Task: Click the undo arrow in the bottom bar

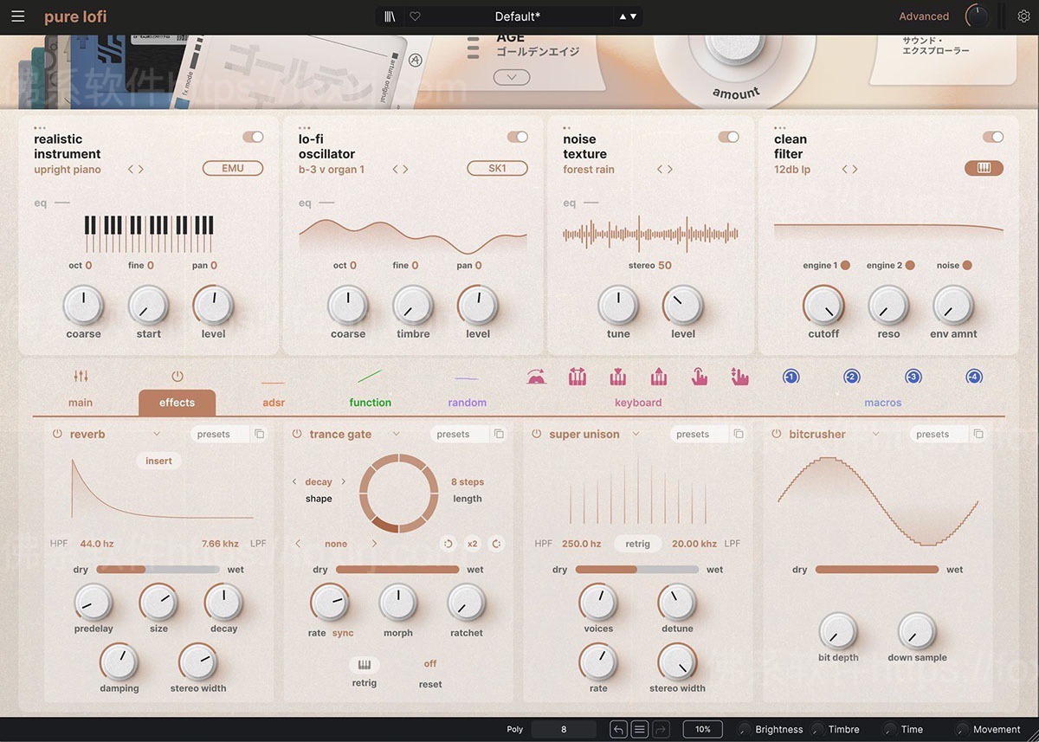Action: (617, 728)
